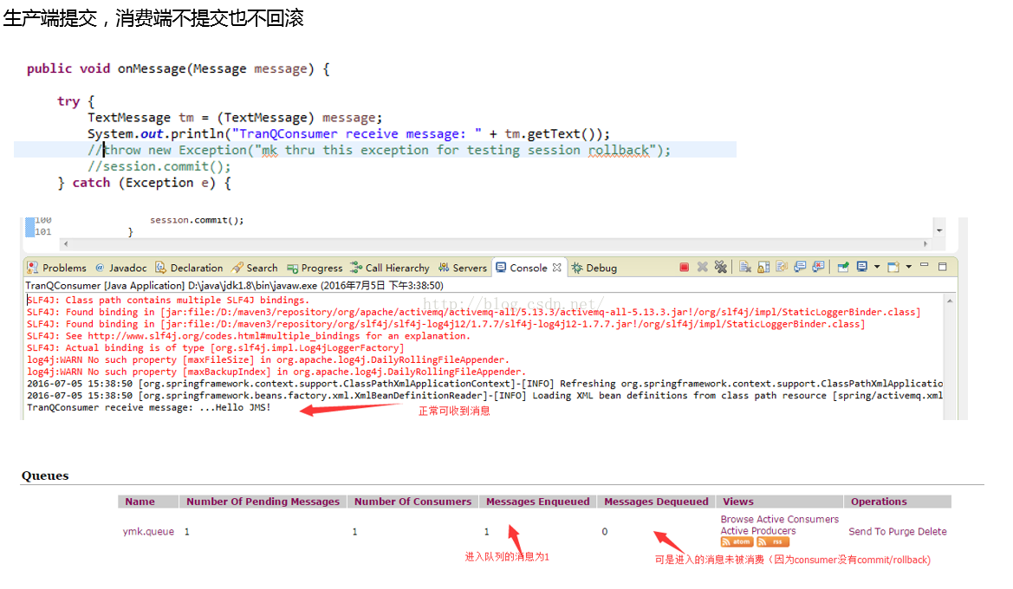
Task: Show the Progress tab
Action: pos(315,268)
